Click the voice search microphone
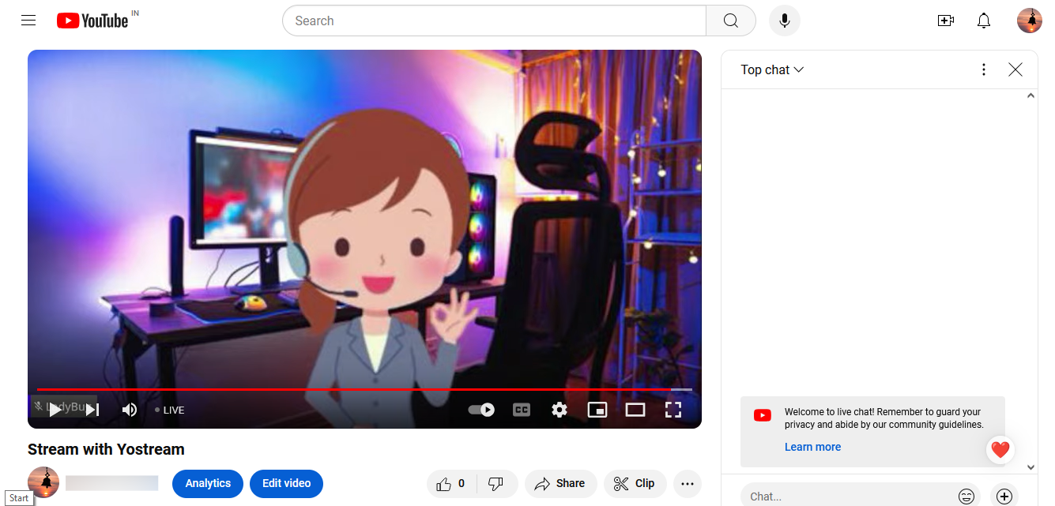The image size is (1055, 506). click(x=784, y=21)
